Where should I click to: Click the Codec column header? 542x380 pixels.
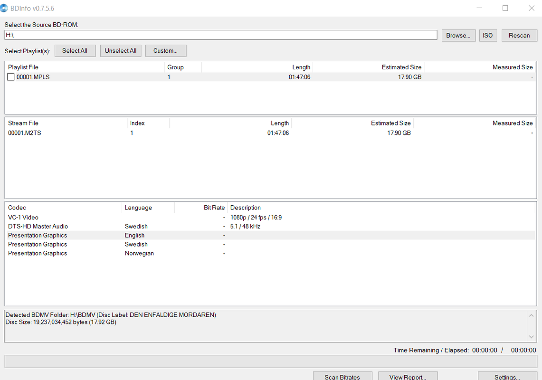coord(64,208)
